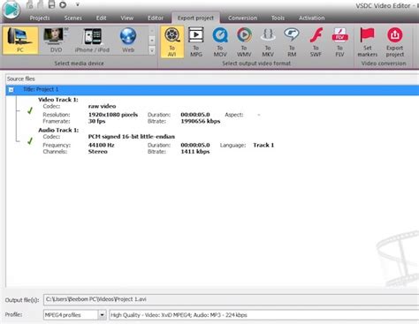This screenshot has width=419, height=324.
Task: Click the Set markers flag button
Action: click(x=367, y=41)
